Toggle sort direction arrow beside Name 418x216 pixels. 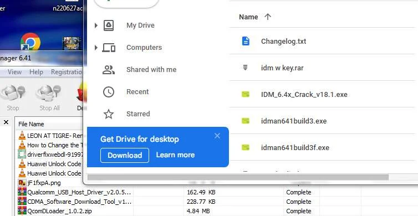point(267,17)
